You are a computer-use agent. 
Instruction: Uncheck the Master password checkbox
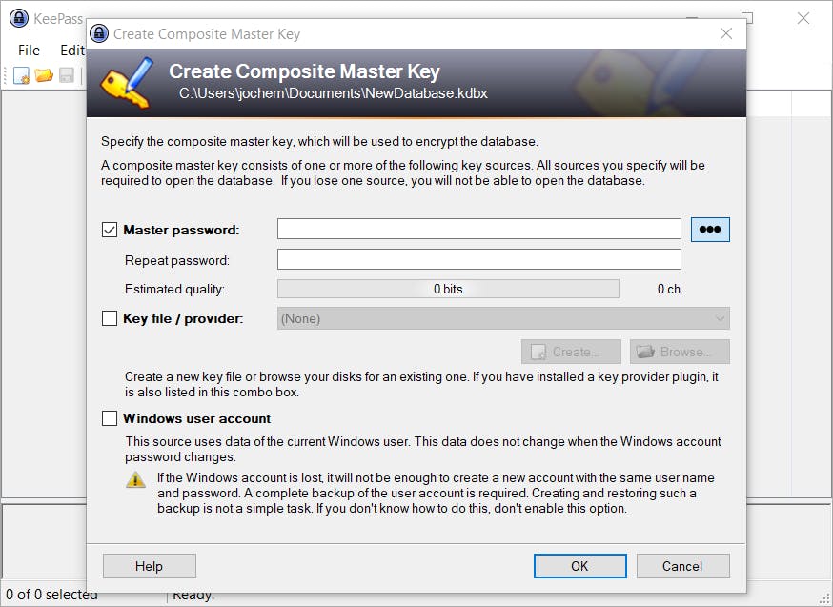pos(110,230)
